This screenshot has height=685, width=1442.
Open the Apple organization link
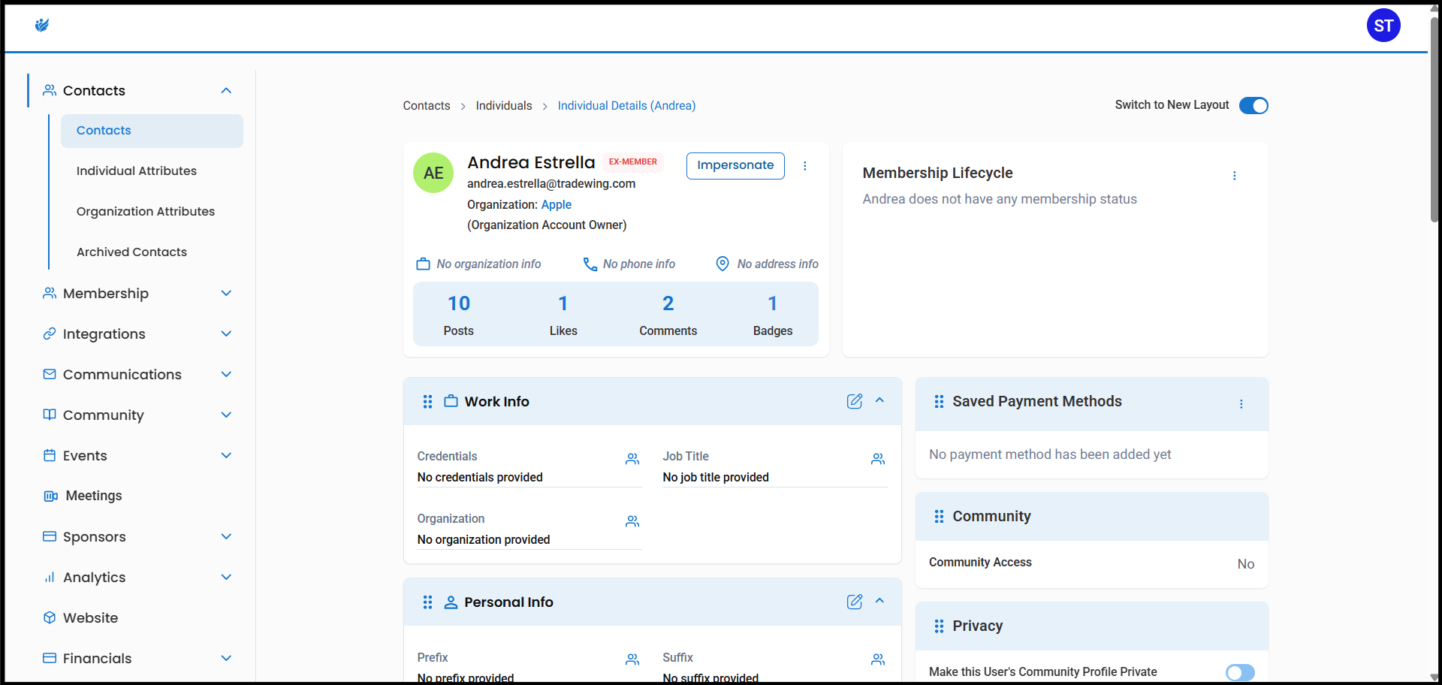click(557, 205)
